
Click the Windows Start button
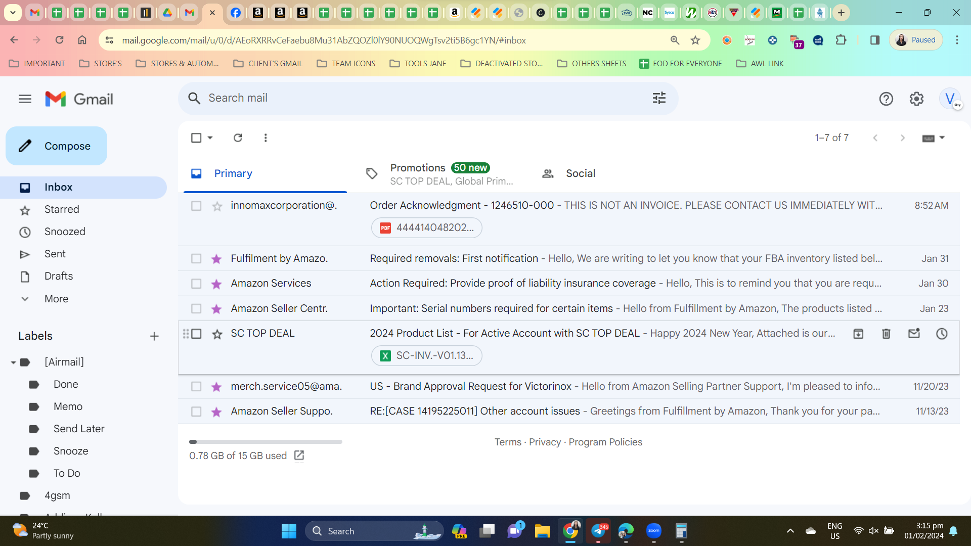[x=289, y=531]
